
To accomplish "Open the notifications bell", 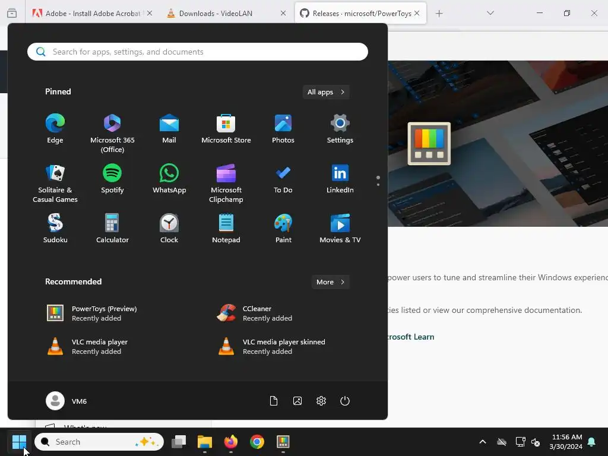I will pyautogui.click(x=592, y=442).
